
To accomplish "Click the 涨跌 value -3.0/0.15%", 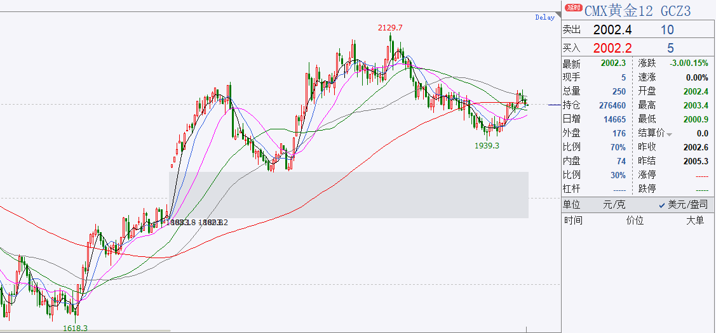I will click(x=689, y=64).
